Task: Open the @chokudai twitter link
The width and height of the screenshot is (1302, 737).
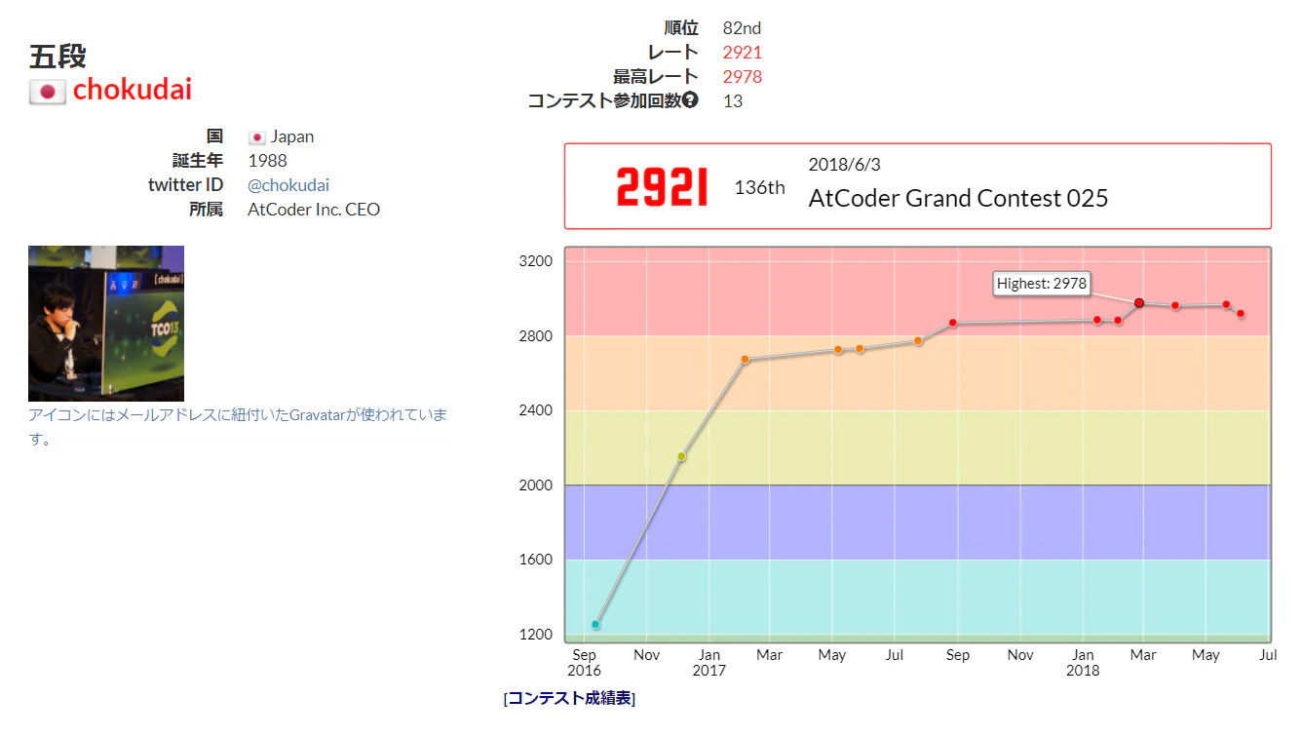Action: (x=288, y=185)
